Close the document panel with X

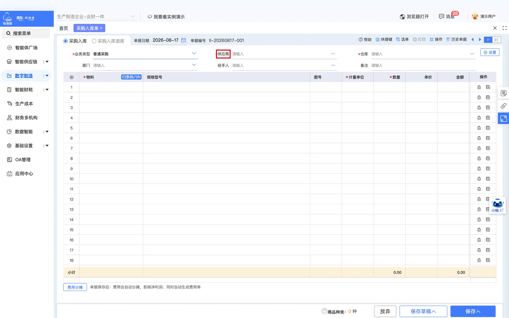click(x=495, y=28)
